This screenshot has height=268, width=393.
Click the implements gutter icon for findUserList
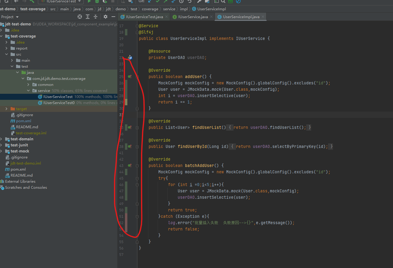129,127
